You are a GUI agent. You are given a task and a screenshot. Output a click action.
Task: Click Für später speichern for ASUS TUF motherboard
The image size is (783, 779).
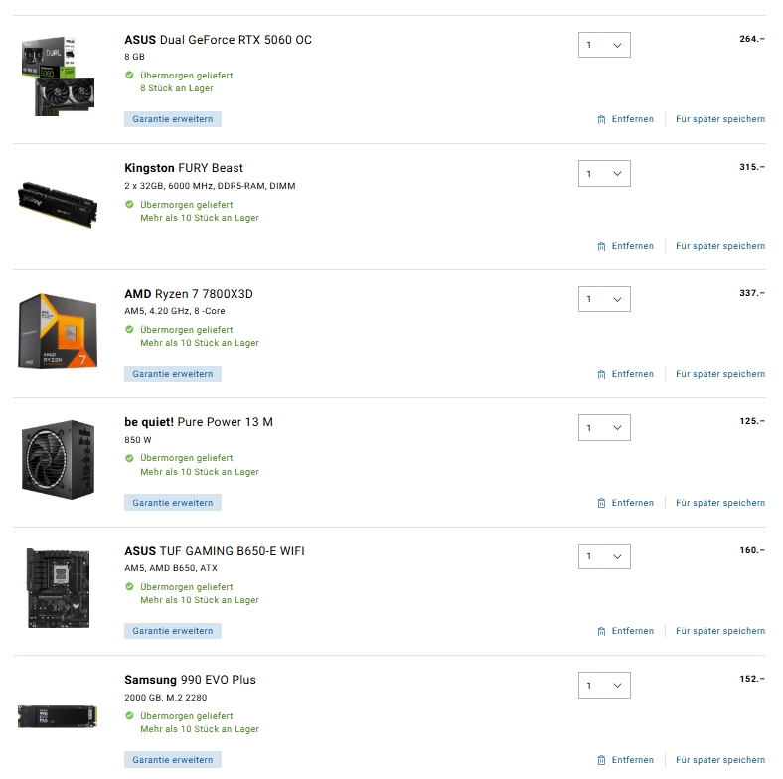click(x=720, y=631)
